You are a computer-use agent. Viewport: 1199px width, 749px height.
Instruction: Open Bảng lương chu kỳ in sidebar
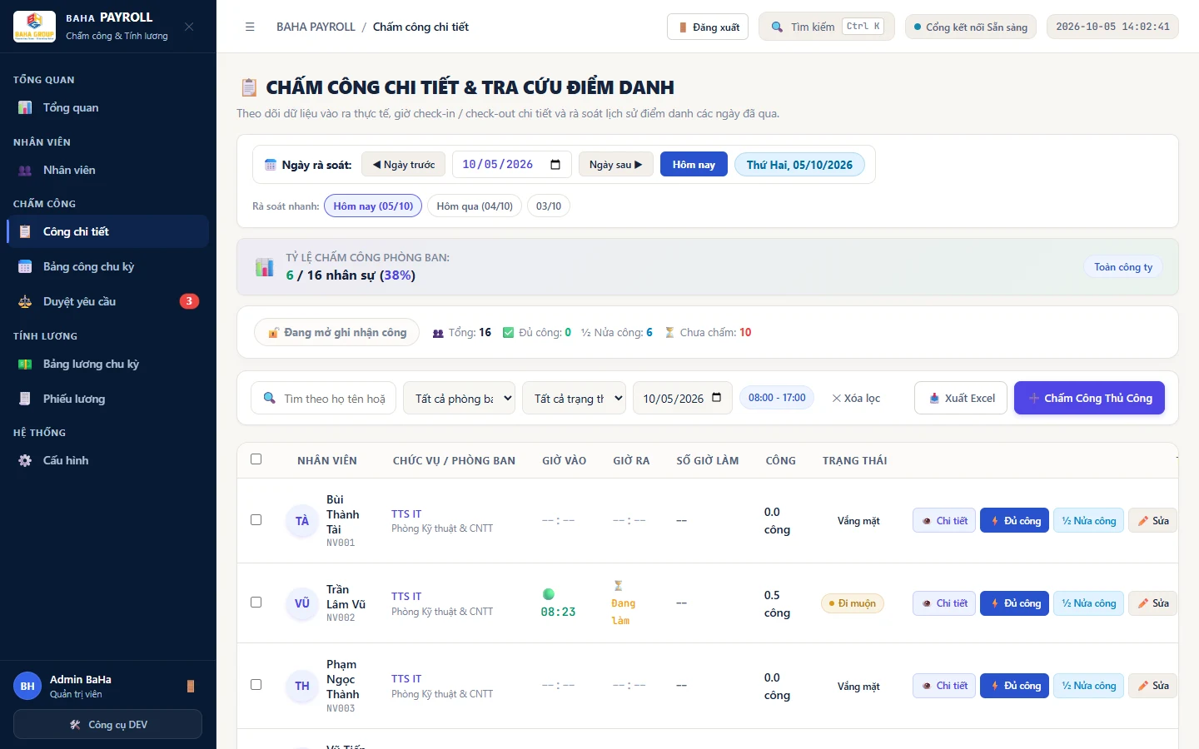point(107,364)
